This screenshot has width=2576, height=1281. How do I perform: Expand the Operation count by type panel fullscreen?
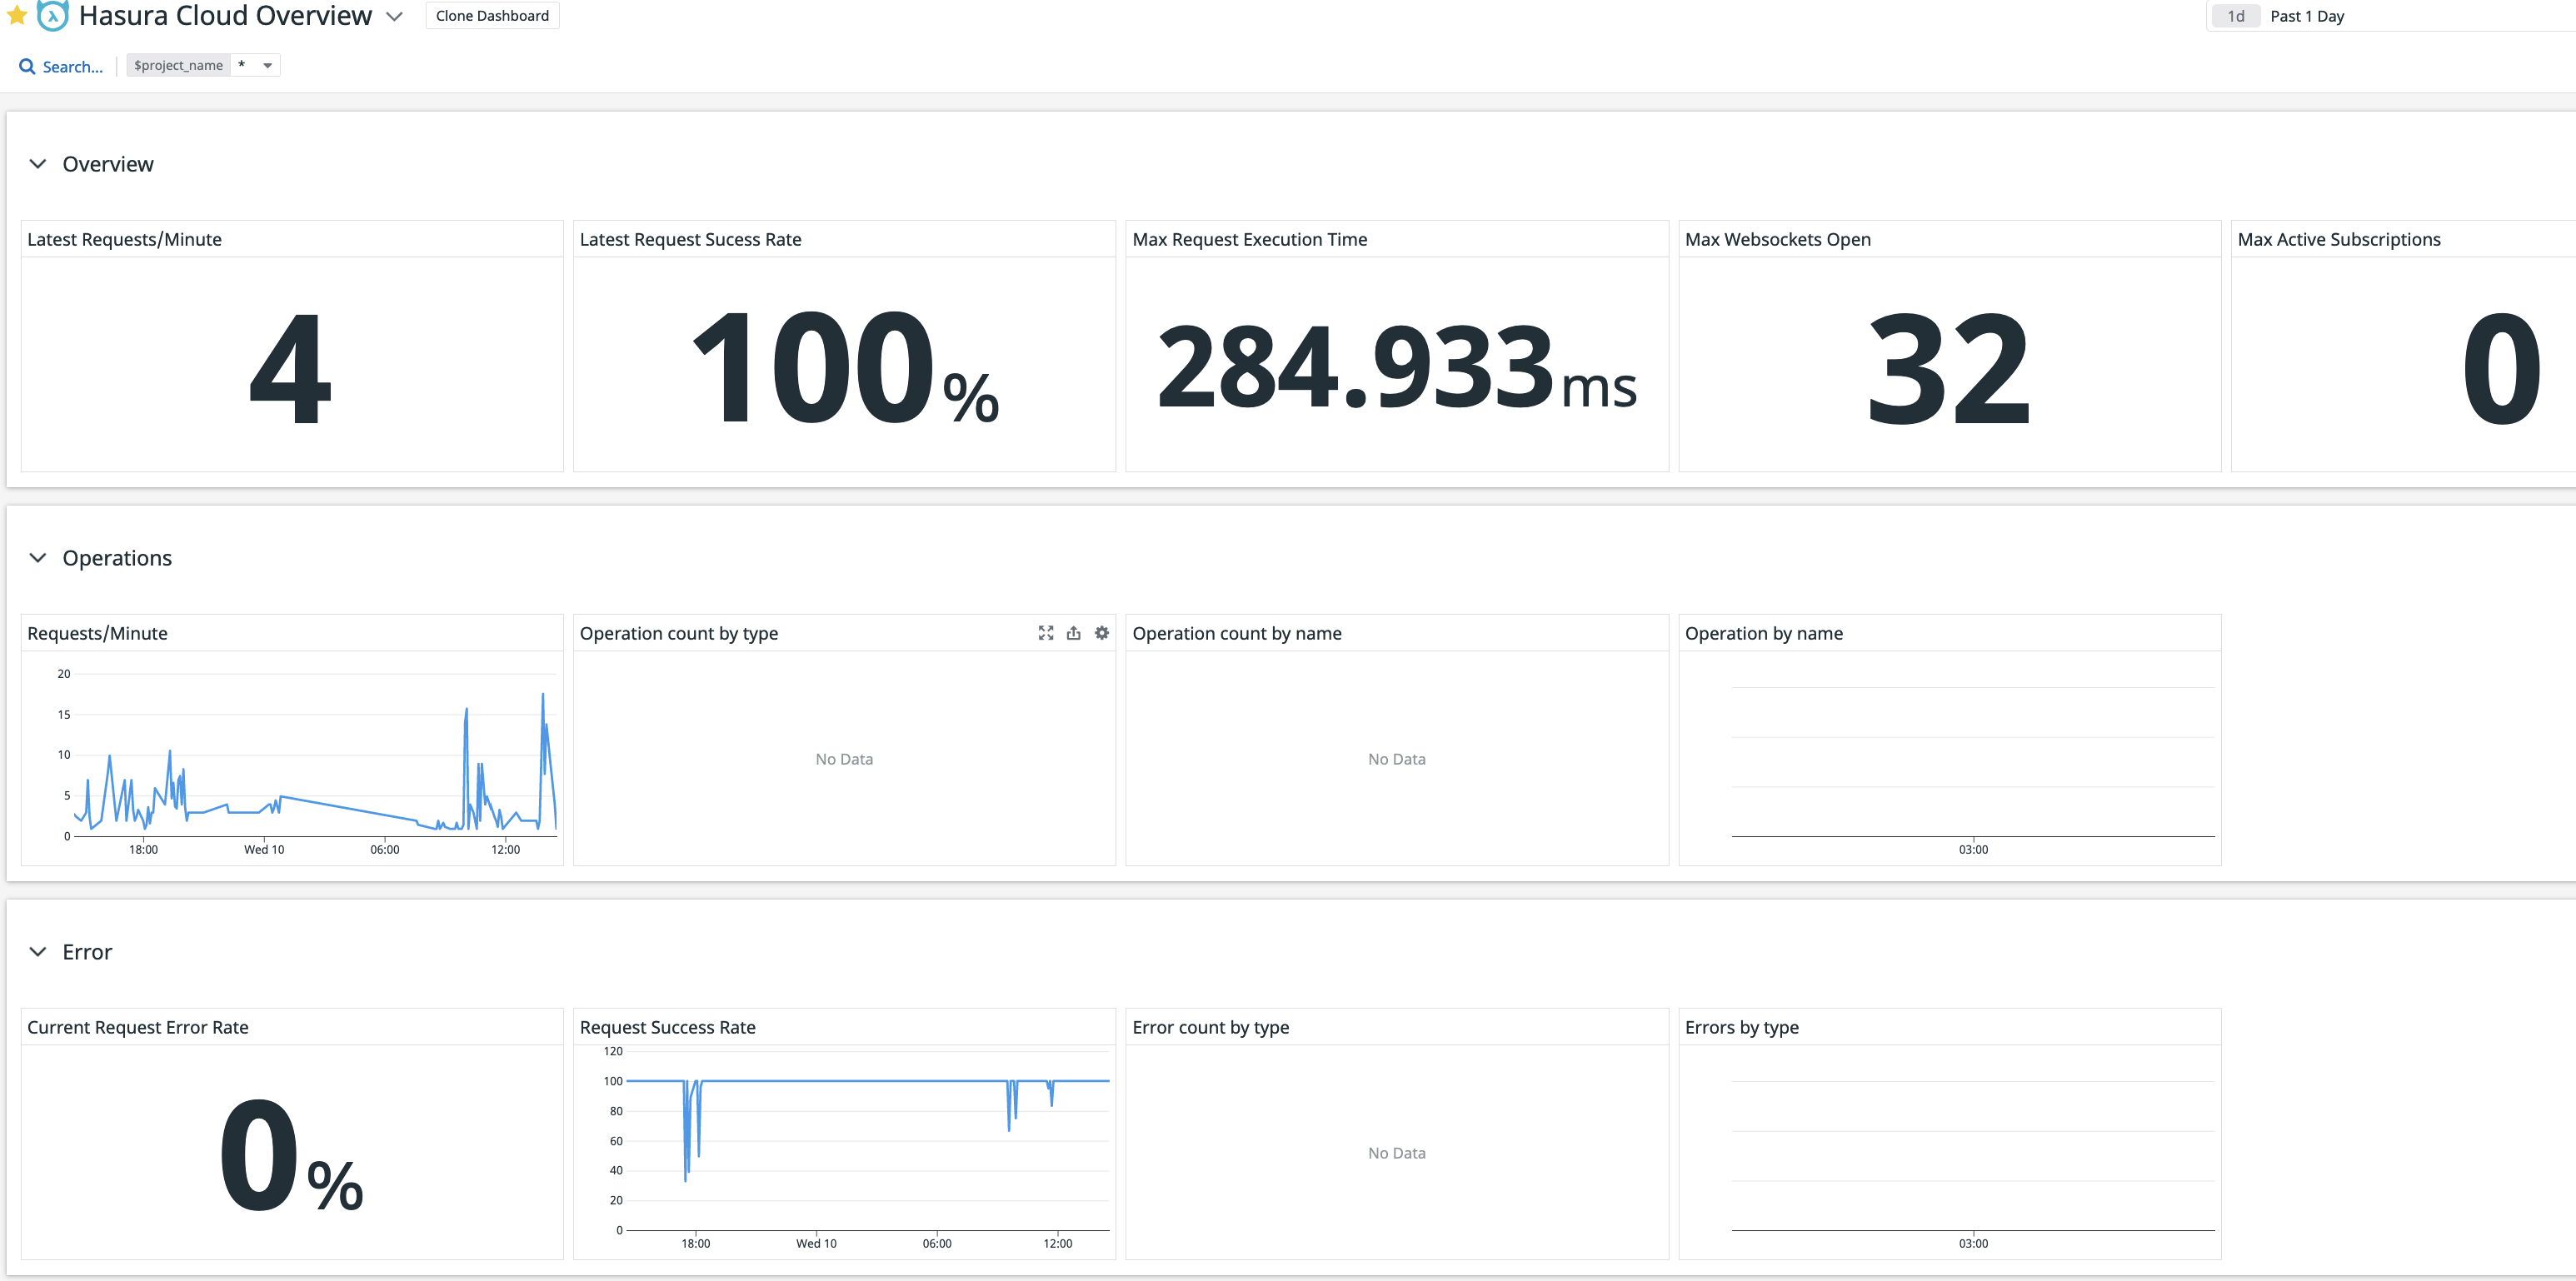click(x=1046, y=633)
